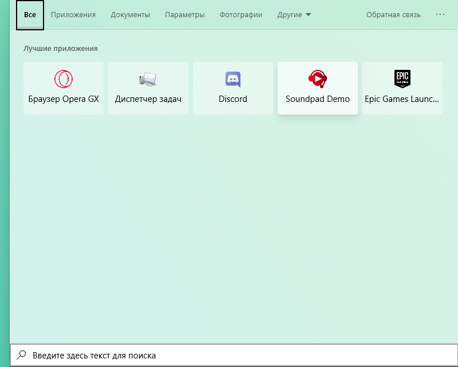Open Discord from its icon
This screenshot has width=458, height=367.
pyautogui.click(x=233, y=79)
